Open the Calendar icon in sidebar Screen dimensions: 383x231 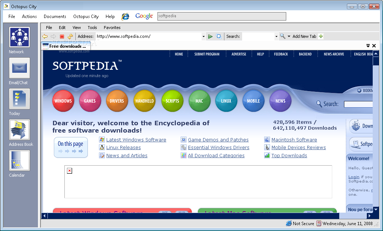[19, 160]
